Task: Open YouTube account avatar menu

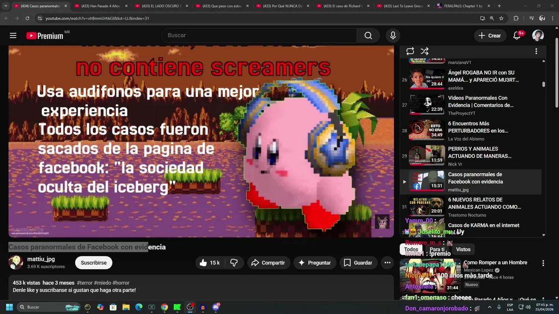Action: pos(538,36)
